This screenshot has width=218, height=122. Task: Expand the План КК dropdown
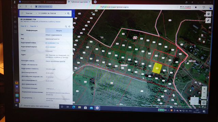tap(34, 26)
